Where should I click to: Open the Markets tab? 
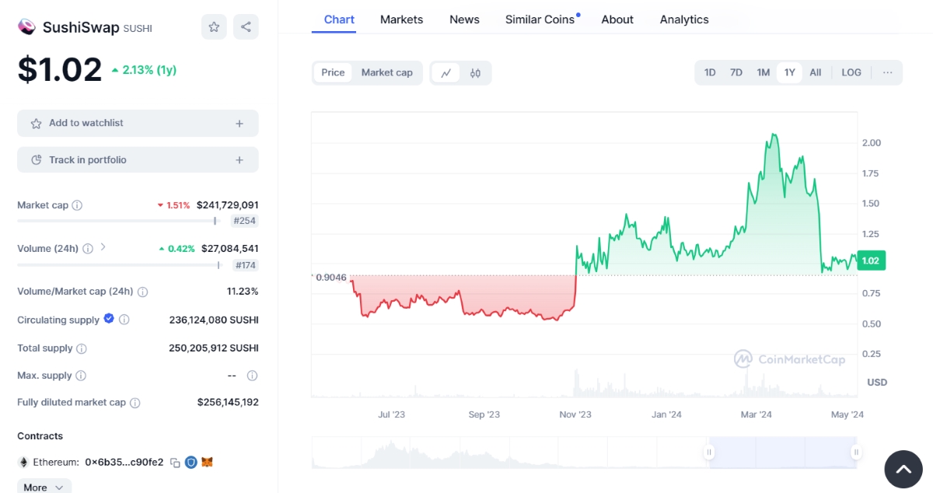[x=401, y=19]
